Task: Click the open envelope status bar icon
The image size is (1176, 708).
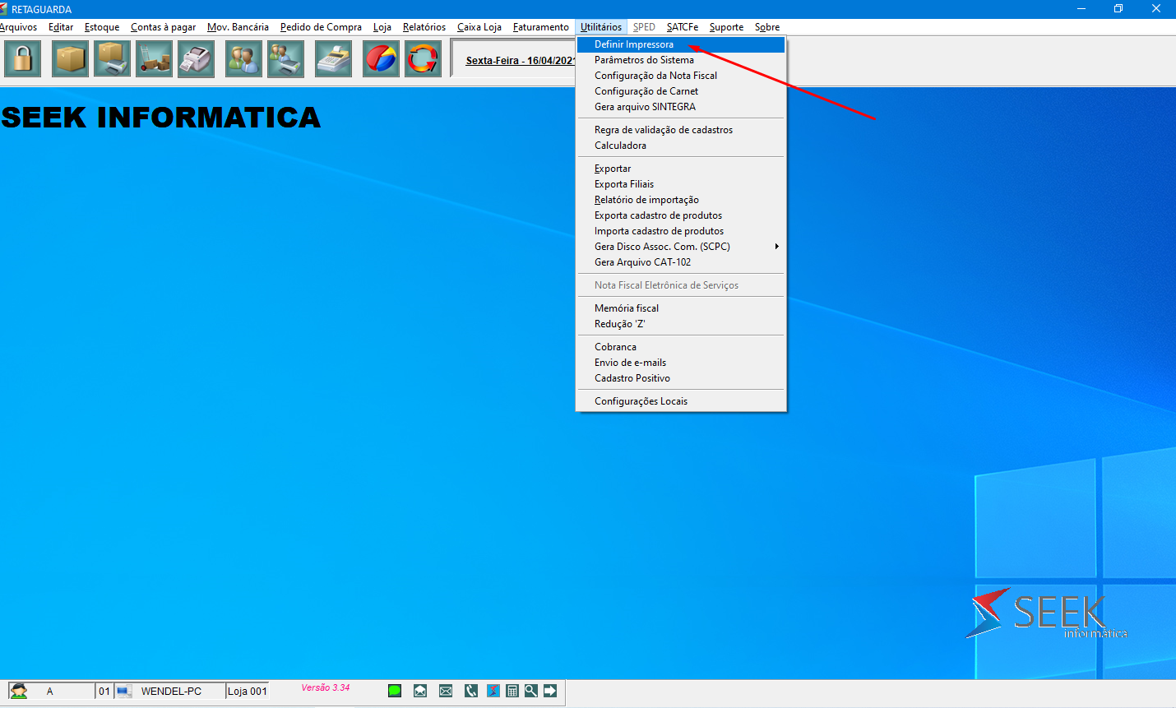Action: [420, 691]
